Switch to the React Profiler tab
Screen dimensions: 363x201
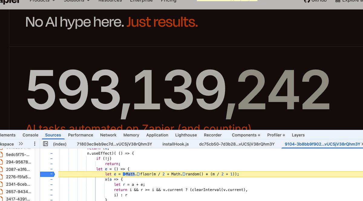276,135
